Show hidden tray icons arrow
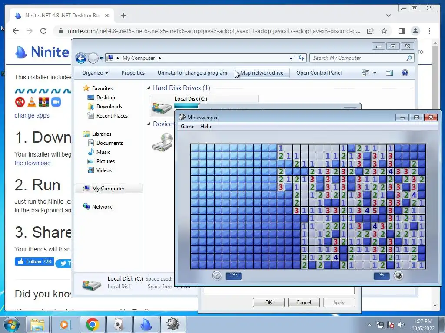Viewport: 445px width, 333px height. click(x=369, y=325)
